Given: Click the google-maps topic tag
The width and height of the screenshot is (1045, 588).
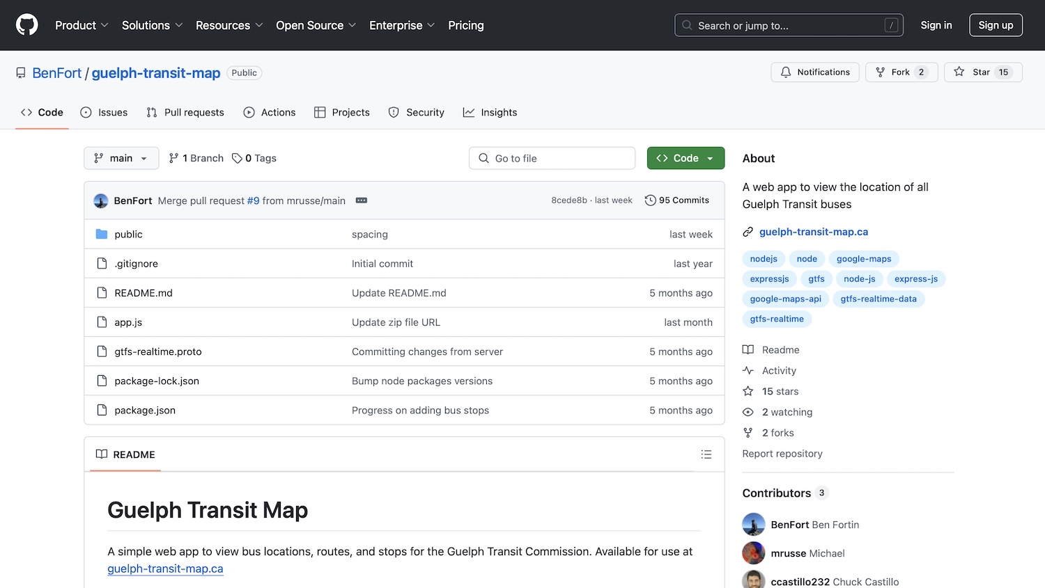Looking at the screenshot, I should pyautogui.click(x=864, y=259).
